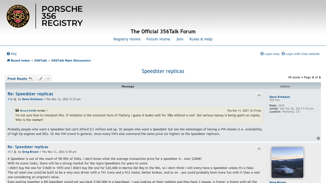Image resolution: width=326 pixels, height=183 pixels.
Task: Click the Speedster replicas topic title
Action: pyautogui.click(x=163, y=71)
